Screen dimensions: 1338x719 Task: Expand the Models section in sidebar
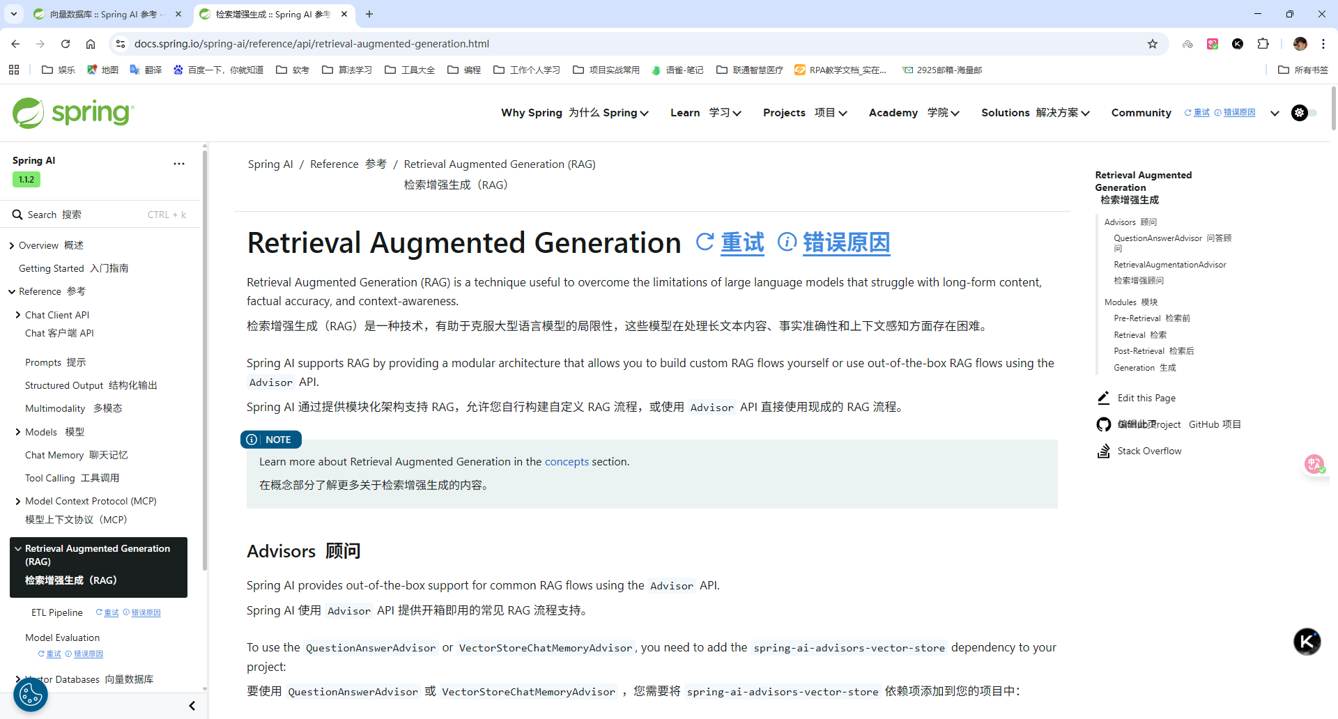click(17, 431)
